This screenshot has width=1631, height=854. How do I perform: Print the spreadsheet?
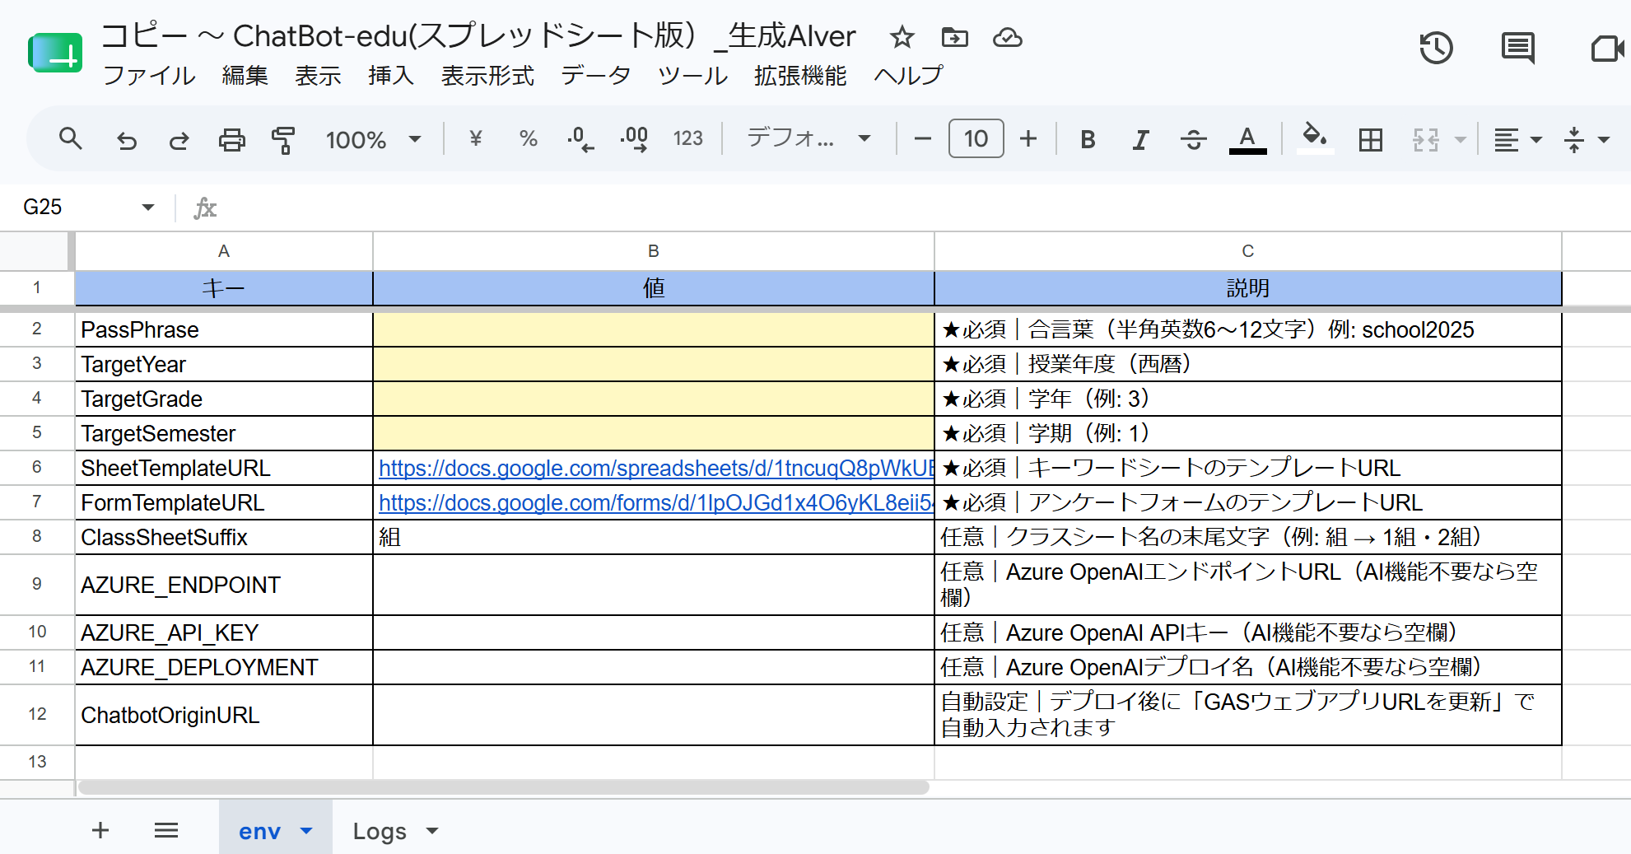[231, 140]
